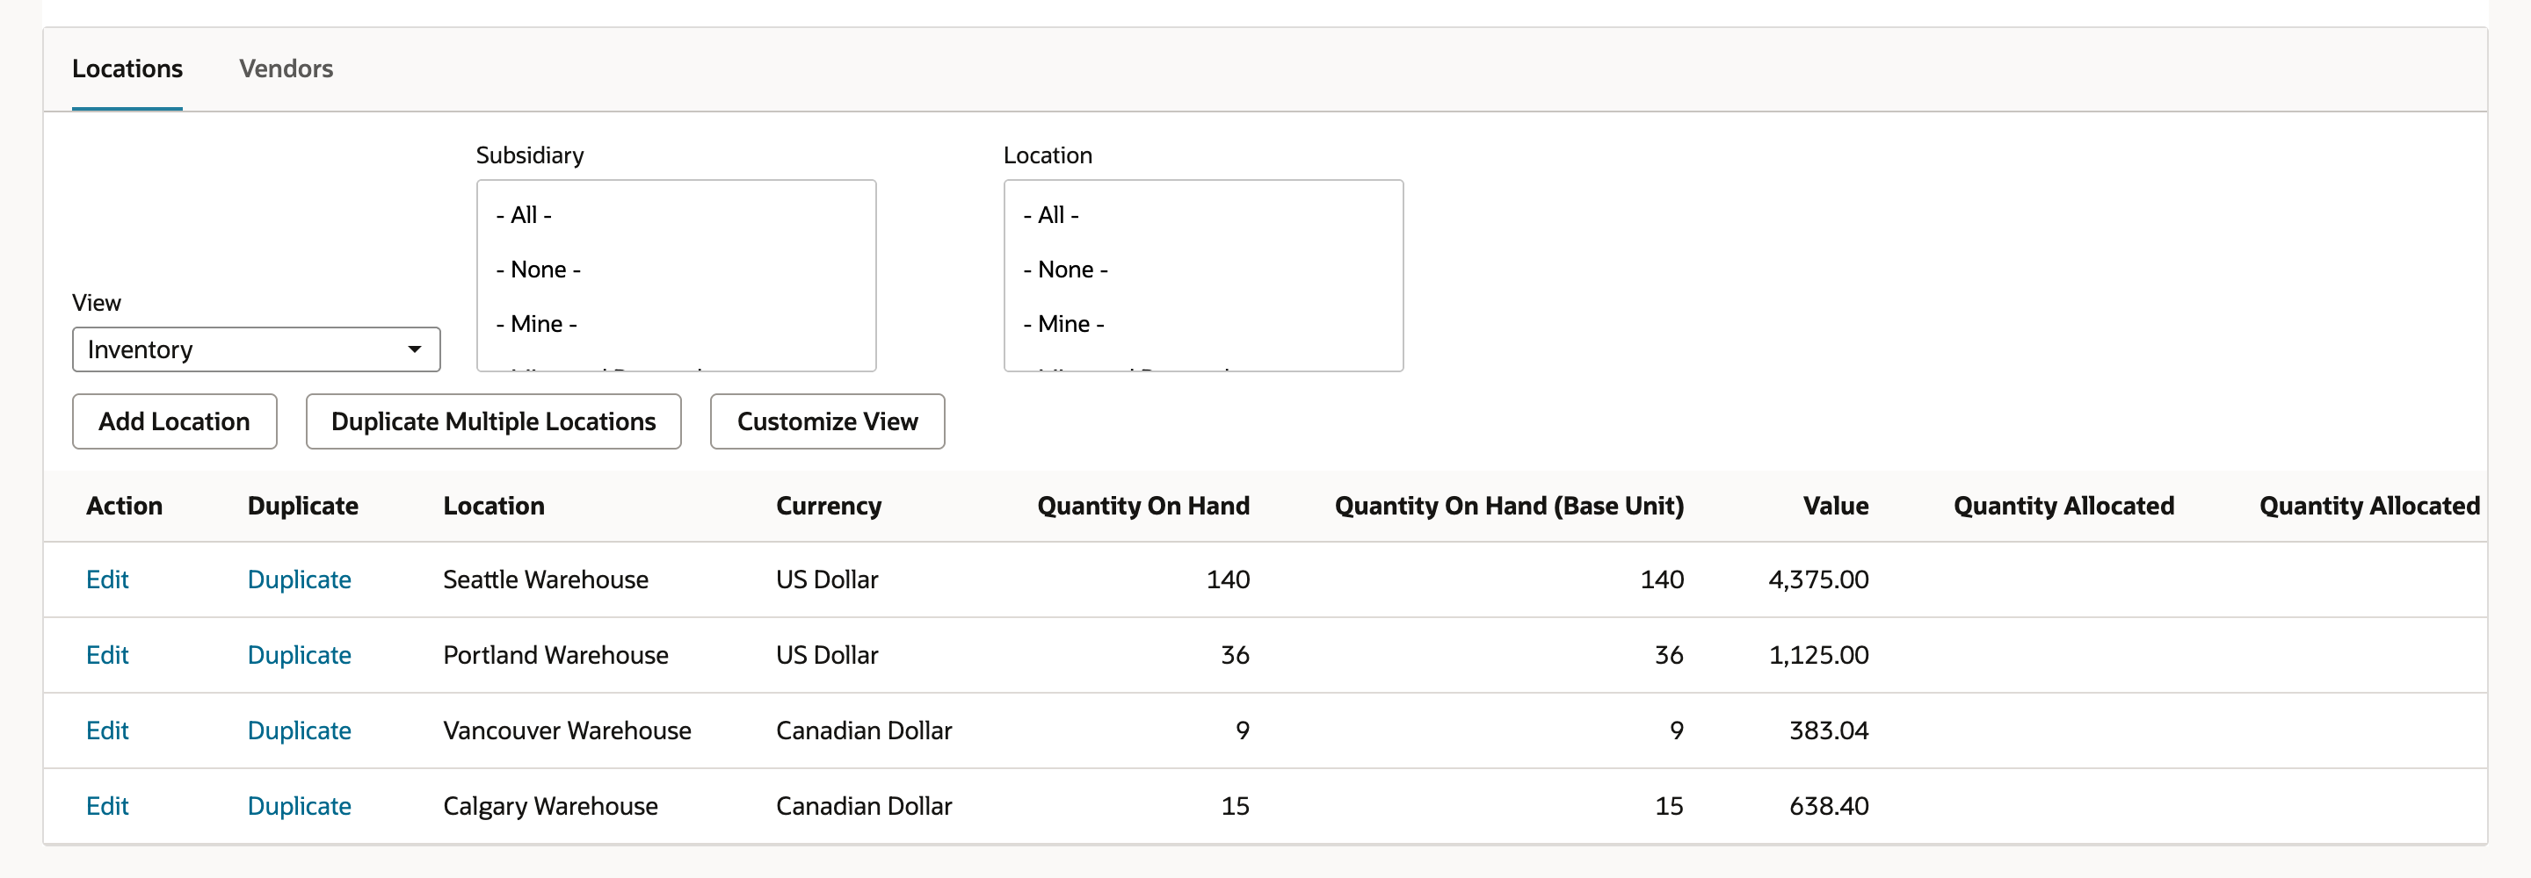
Task: Click Quantity On Hand (Base Unit) header
Action: 1509,506
